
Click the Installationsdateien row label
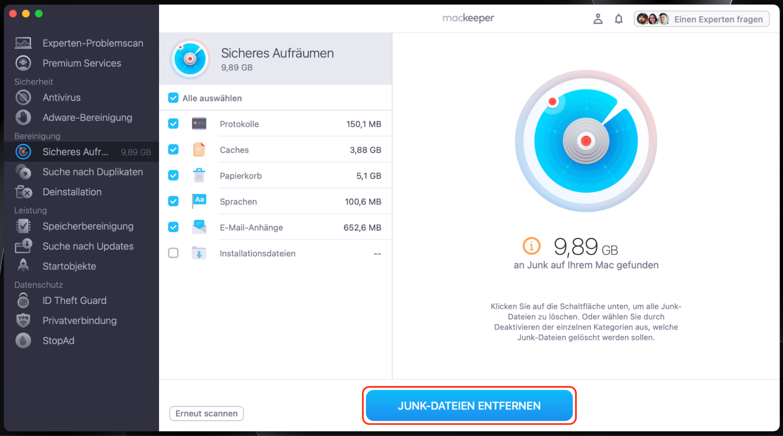257,253
